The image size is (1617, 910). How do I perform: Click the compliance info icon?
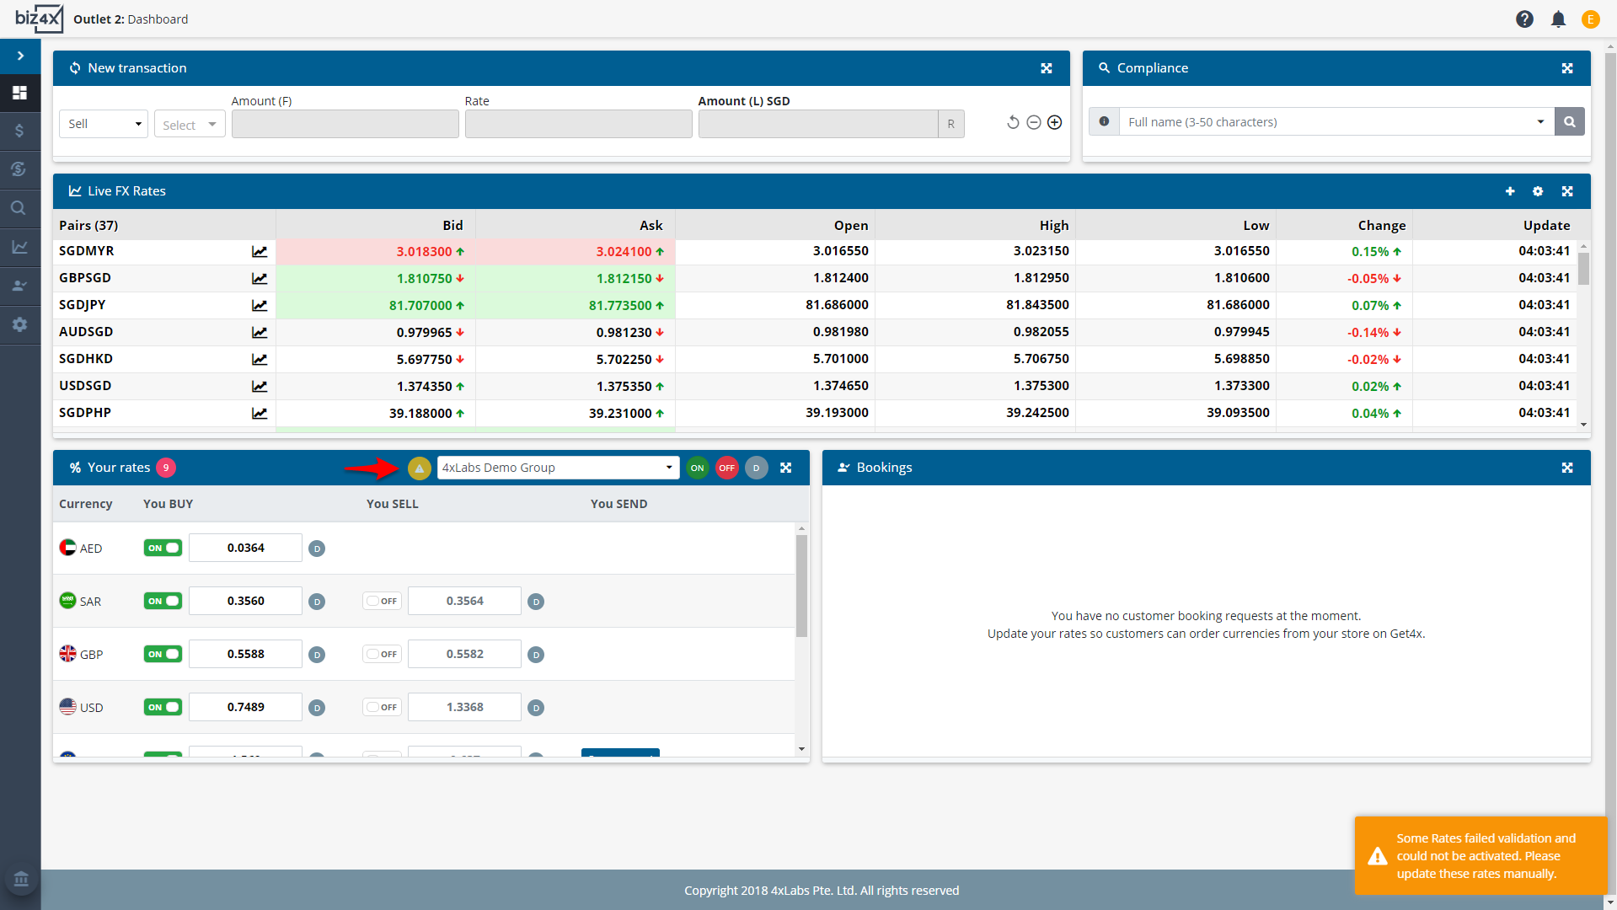pyautogui.click(x=1104, y=121)
